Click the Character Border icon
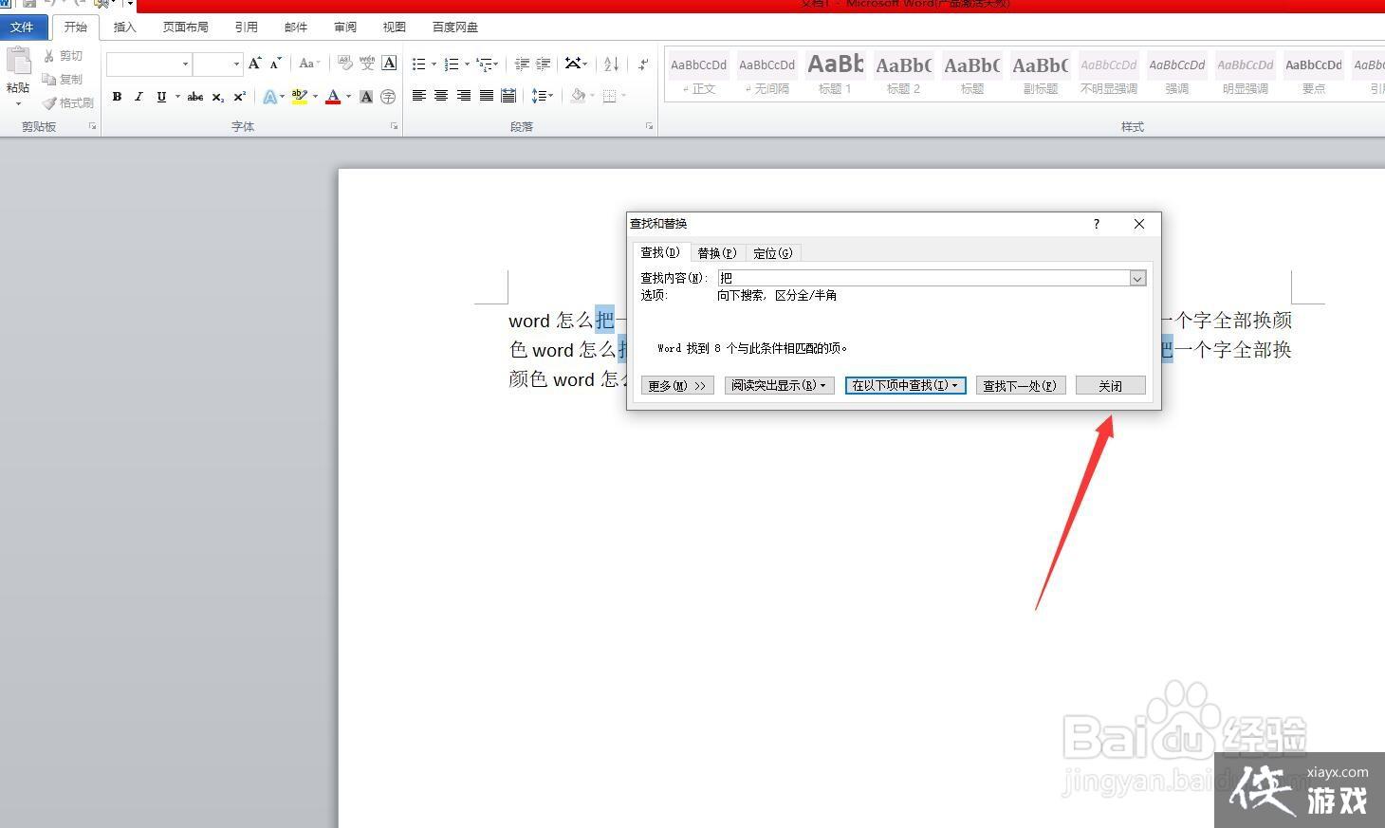 click(389, 64)
